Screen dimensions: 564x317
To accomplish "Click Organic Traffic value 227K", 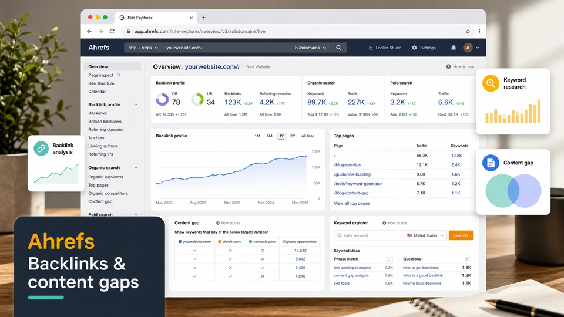I will click(356, 102).
